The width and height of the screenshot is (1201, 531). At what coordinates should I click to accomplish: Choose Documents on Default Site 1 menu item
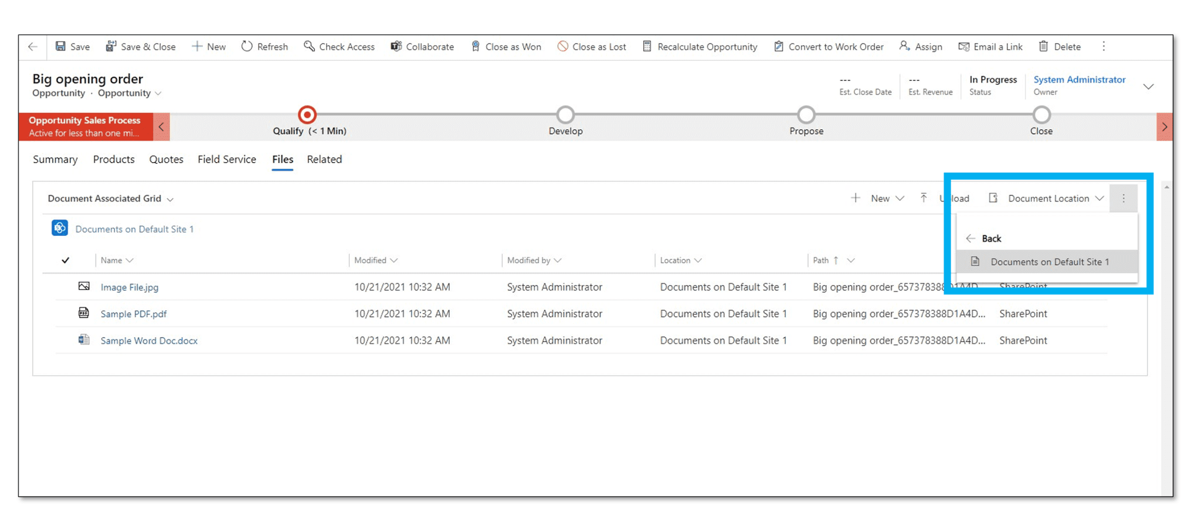[x=1047, y=262]
